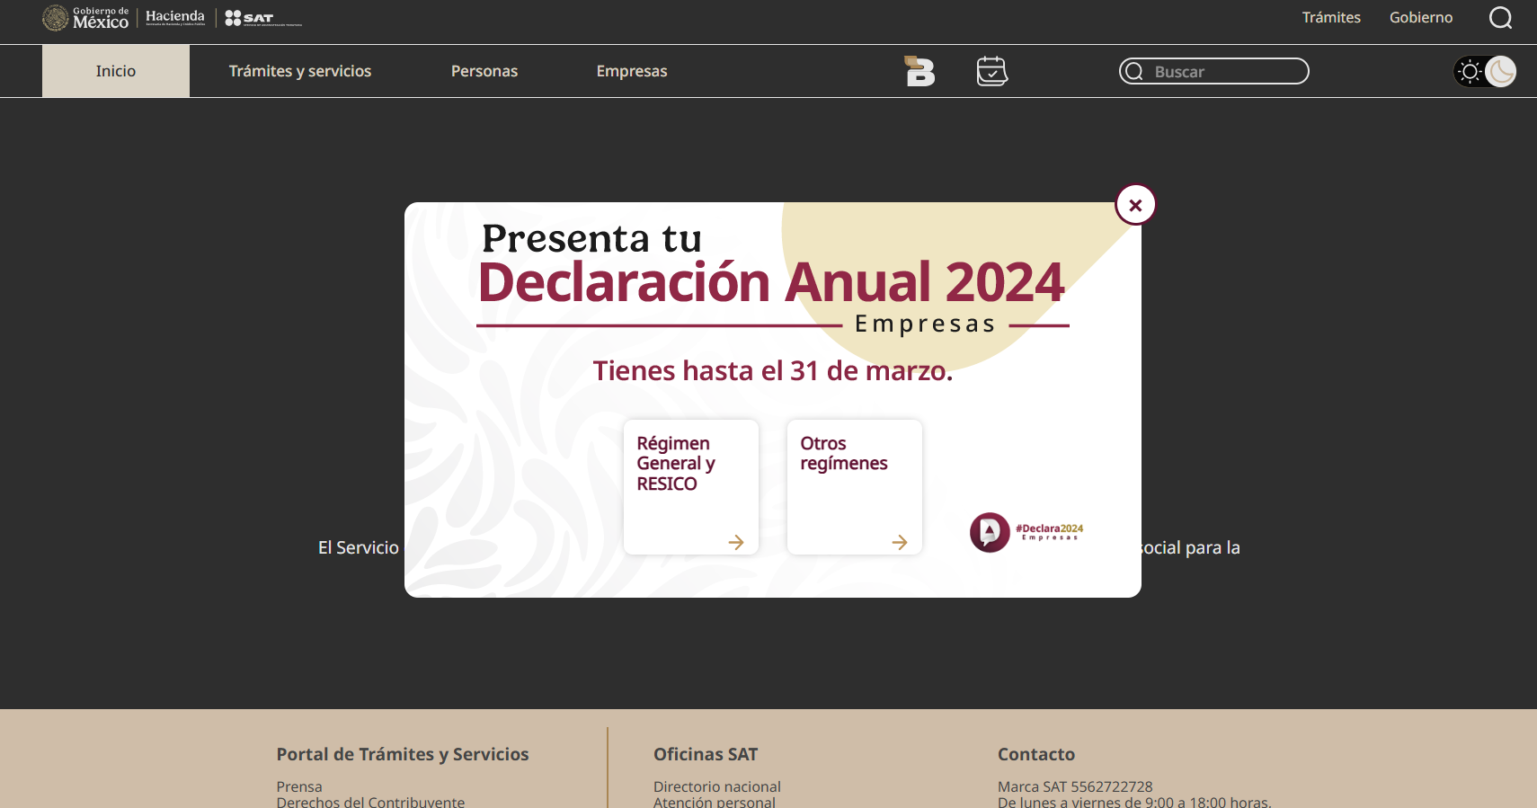This screenshot has width=1537, height=808.
Task: Open the Buzón Tributario B icon
Action: [920, 71]
